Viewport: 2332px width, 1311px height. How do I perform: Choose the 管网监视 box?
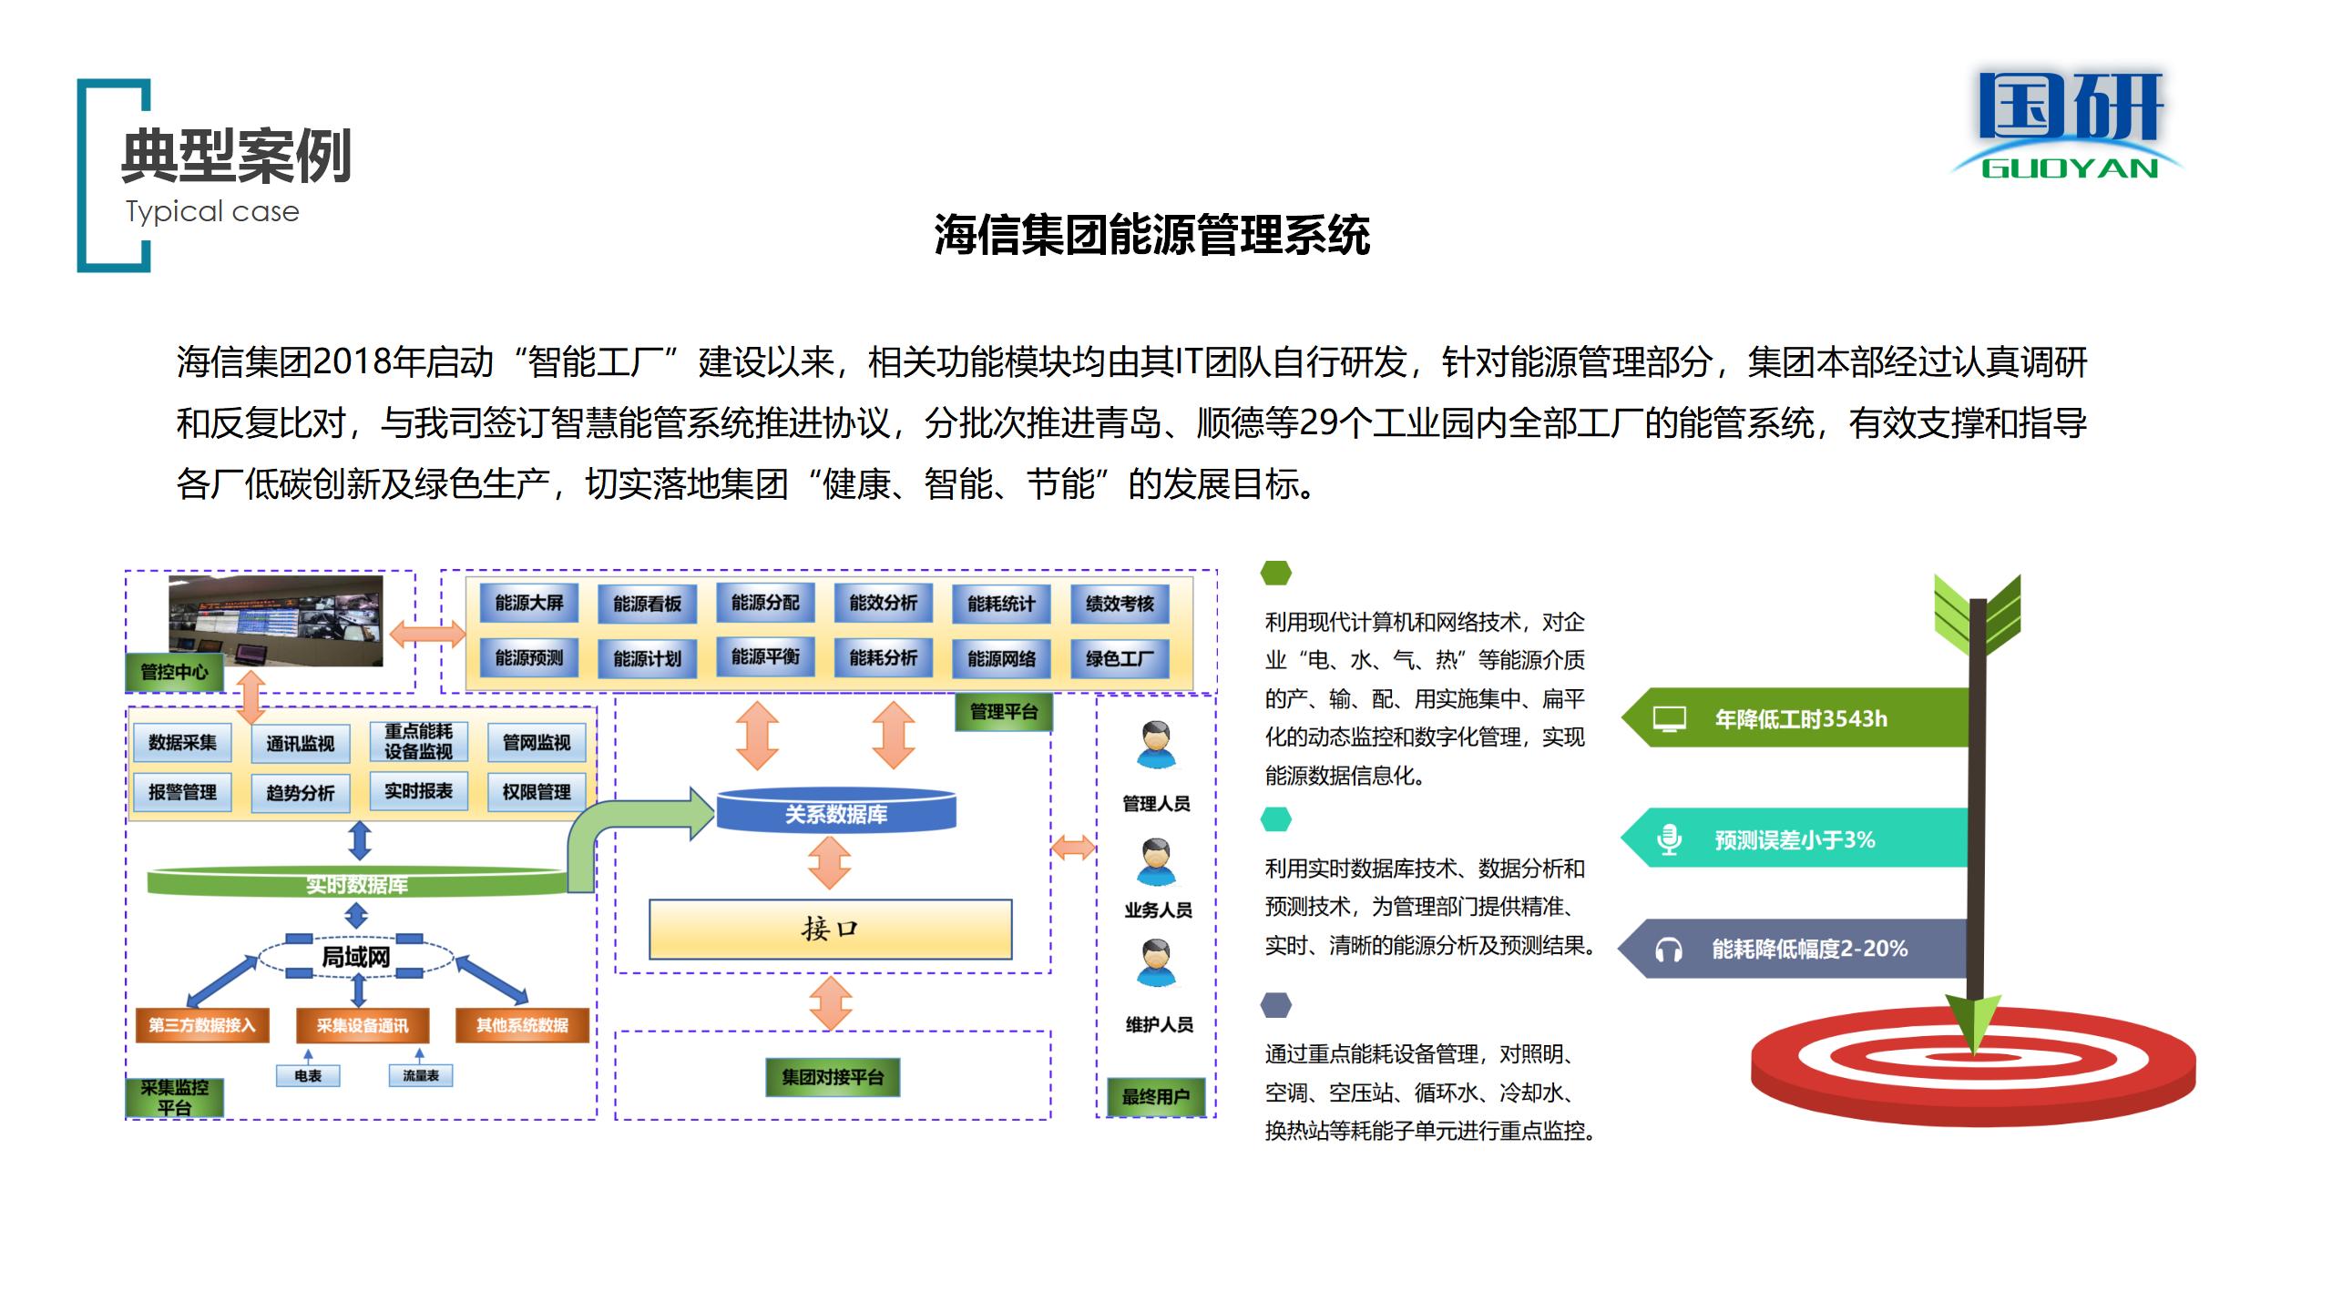(537, 743)
